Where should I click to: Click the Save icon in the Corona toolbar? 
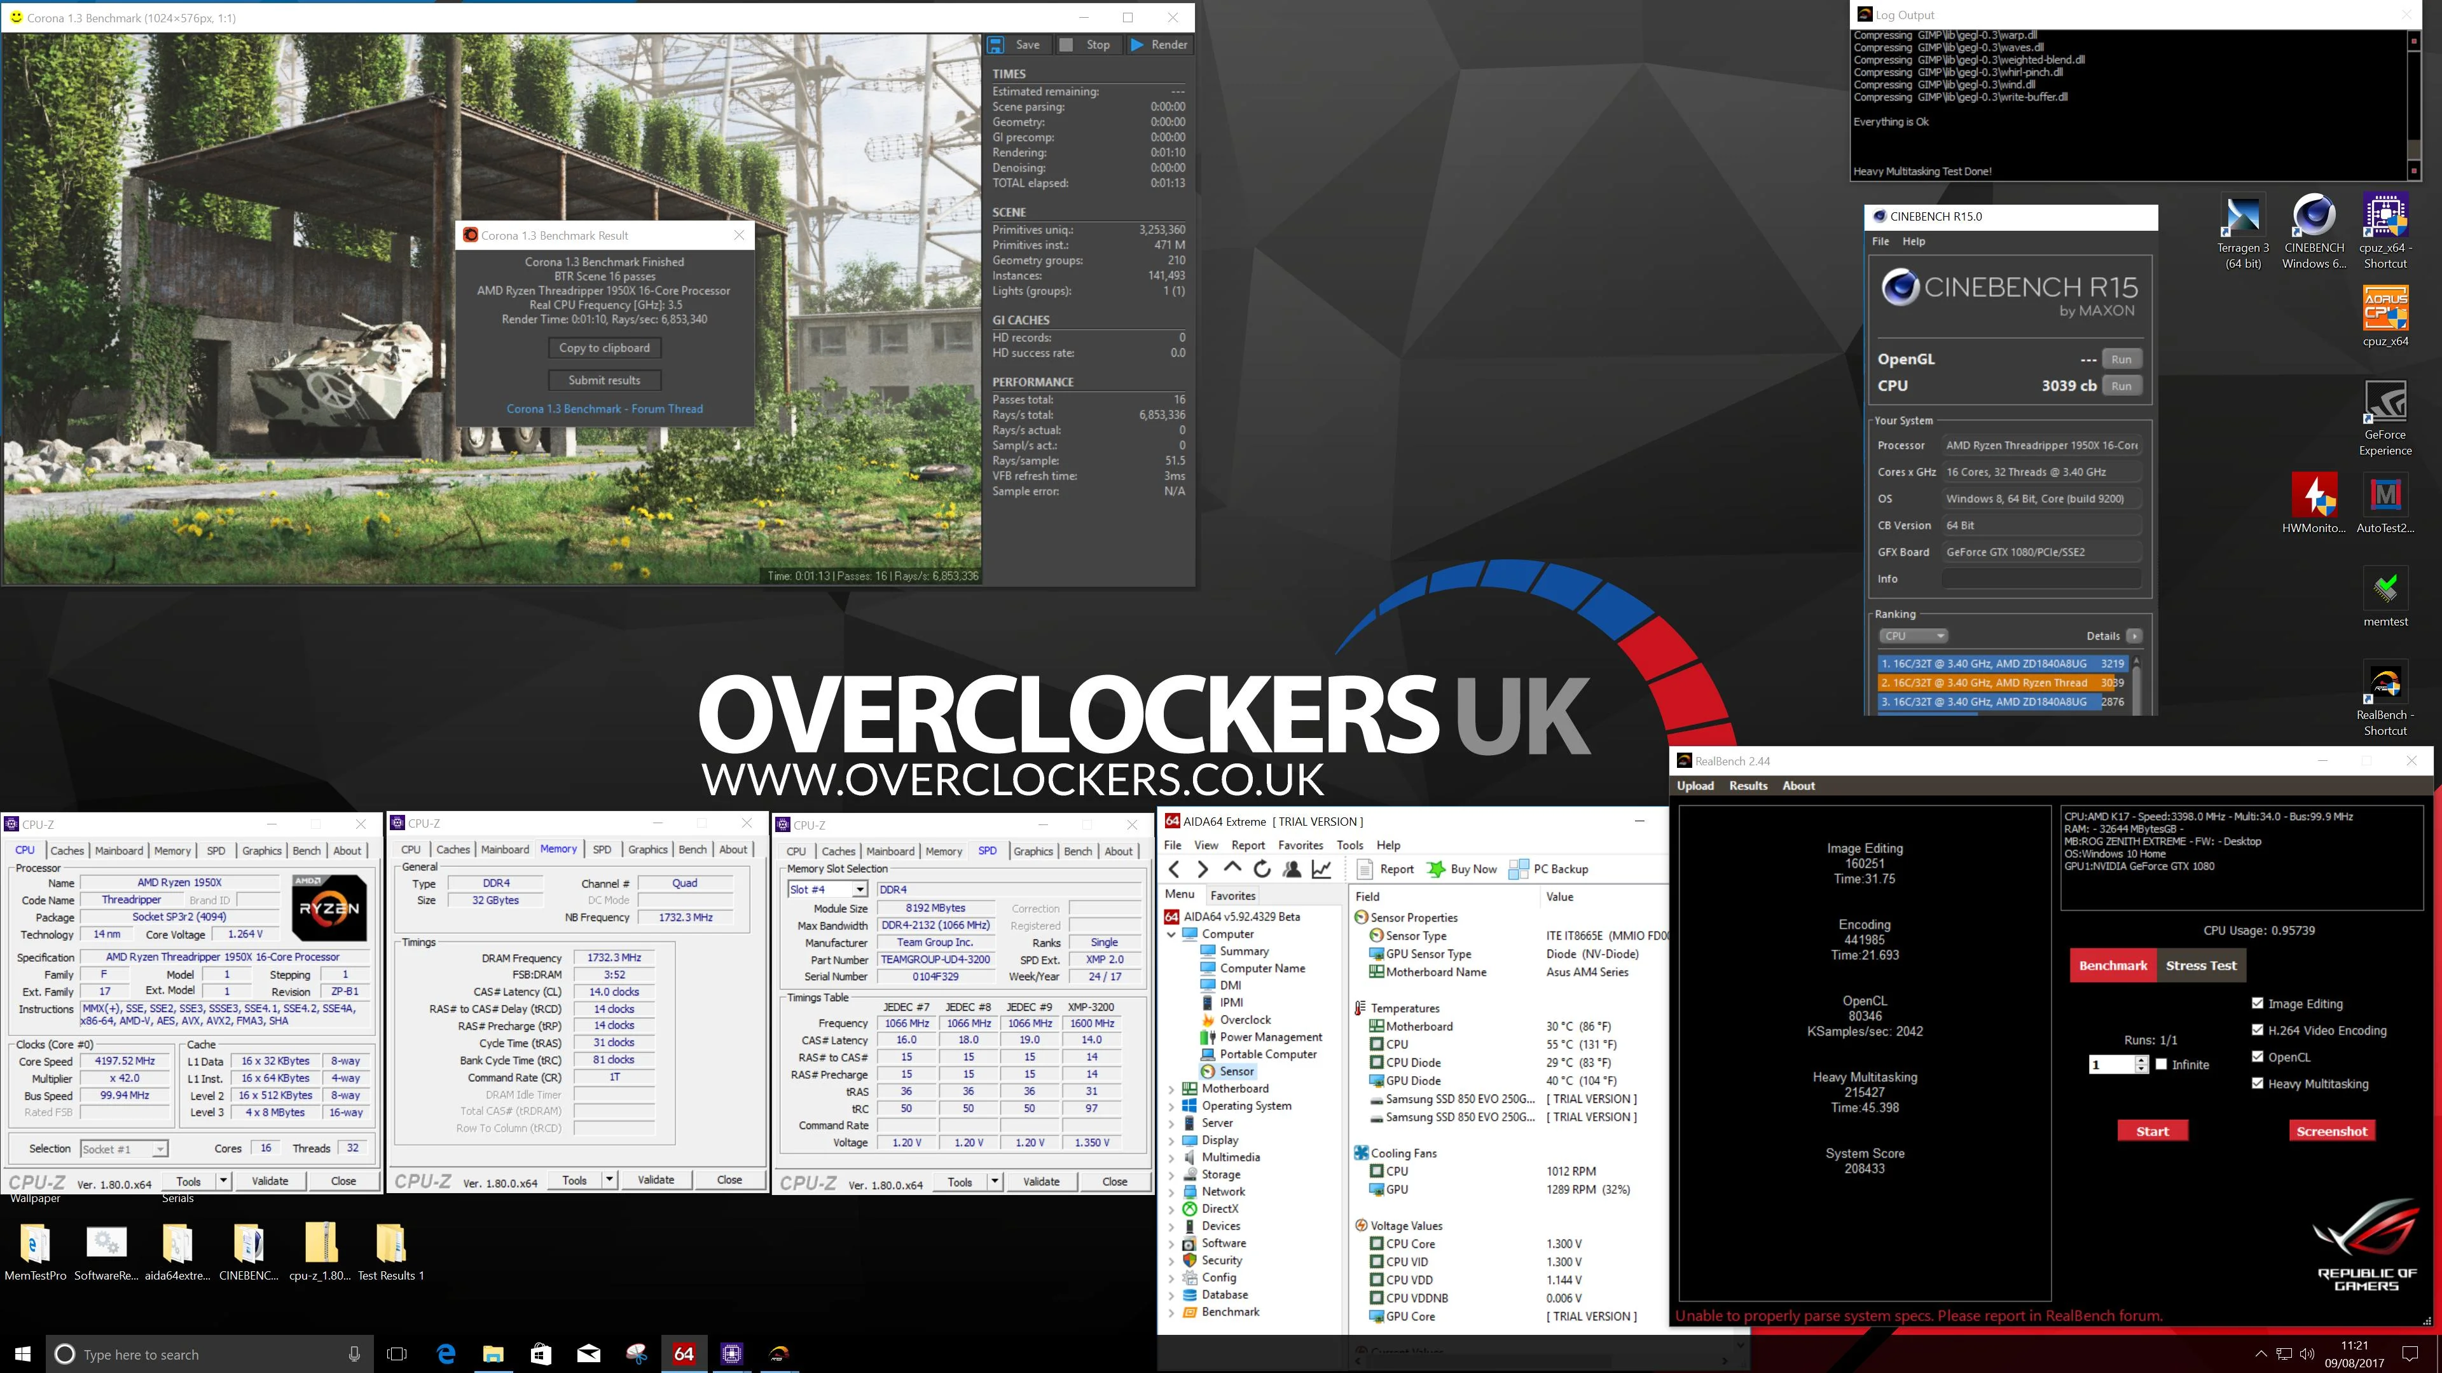(995, 44)
